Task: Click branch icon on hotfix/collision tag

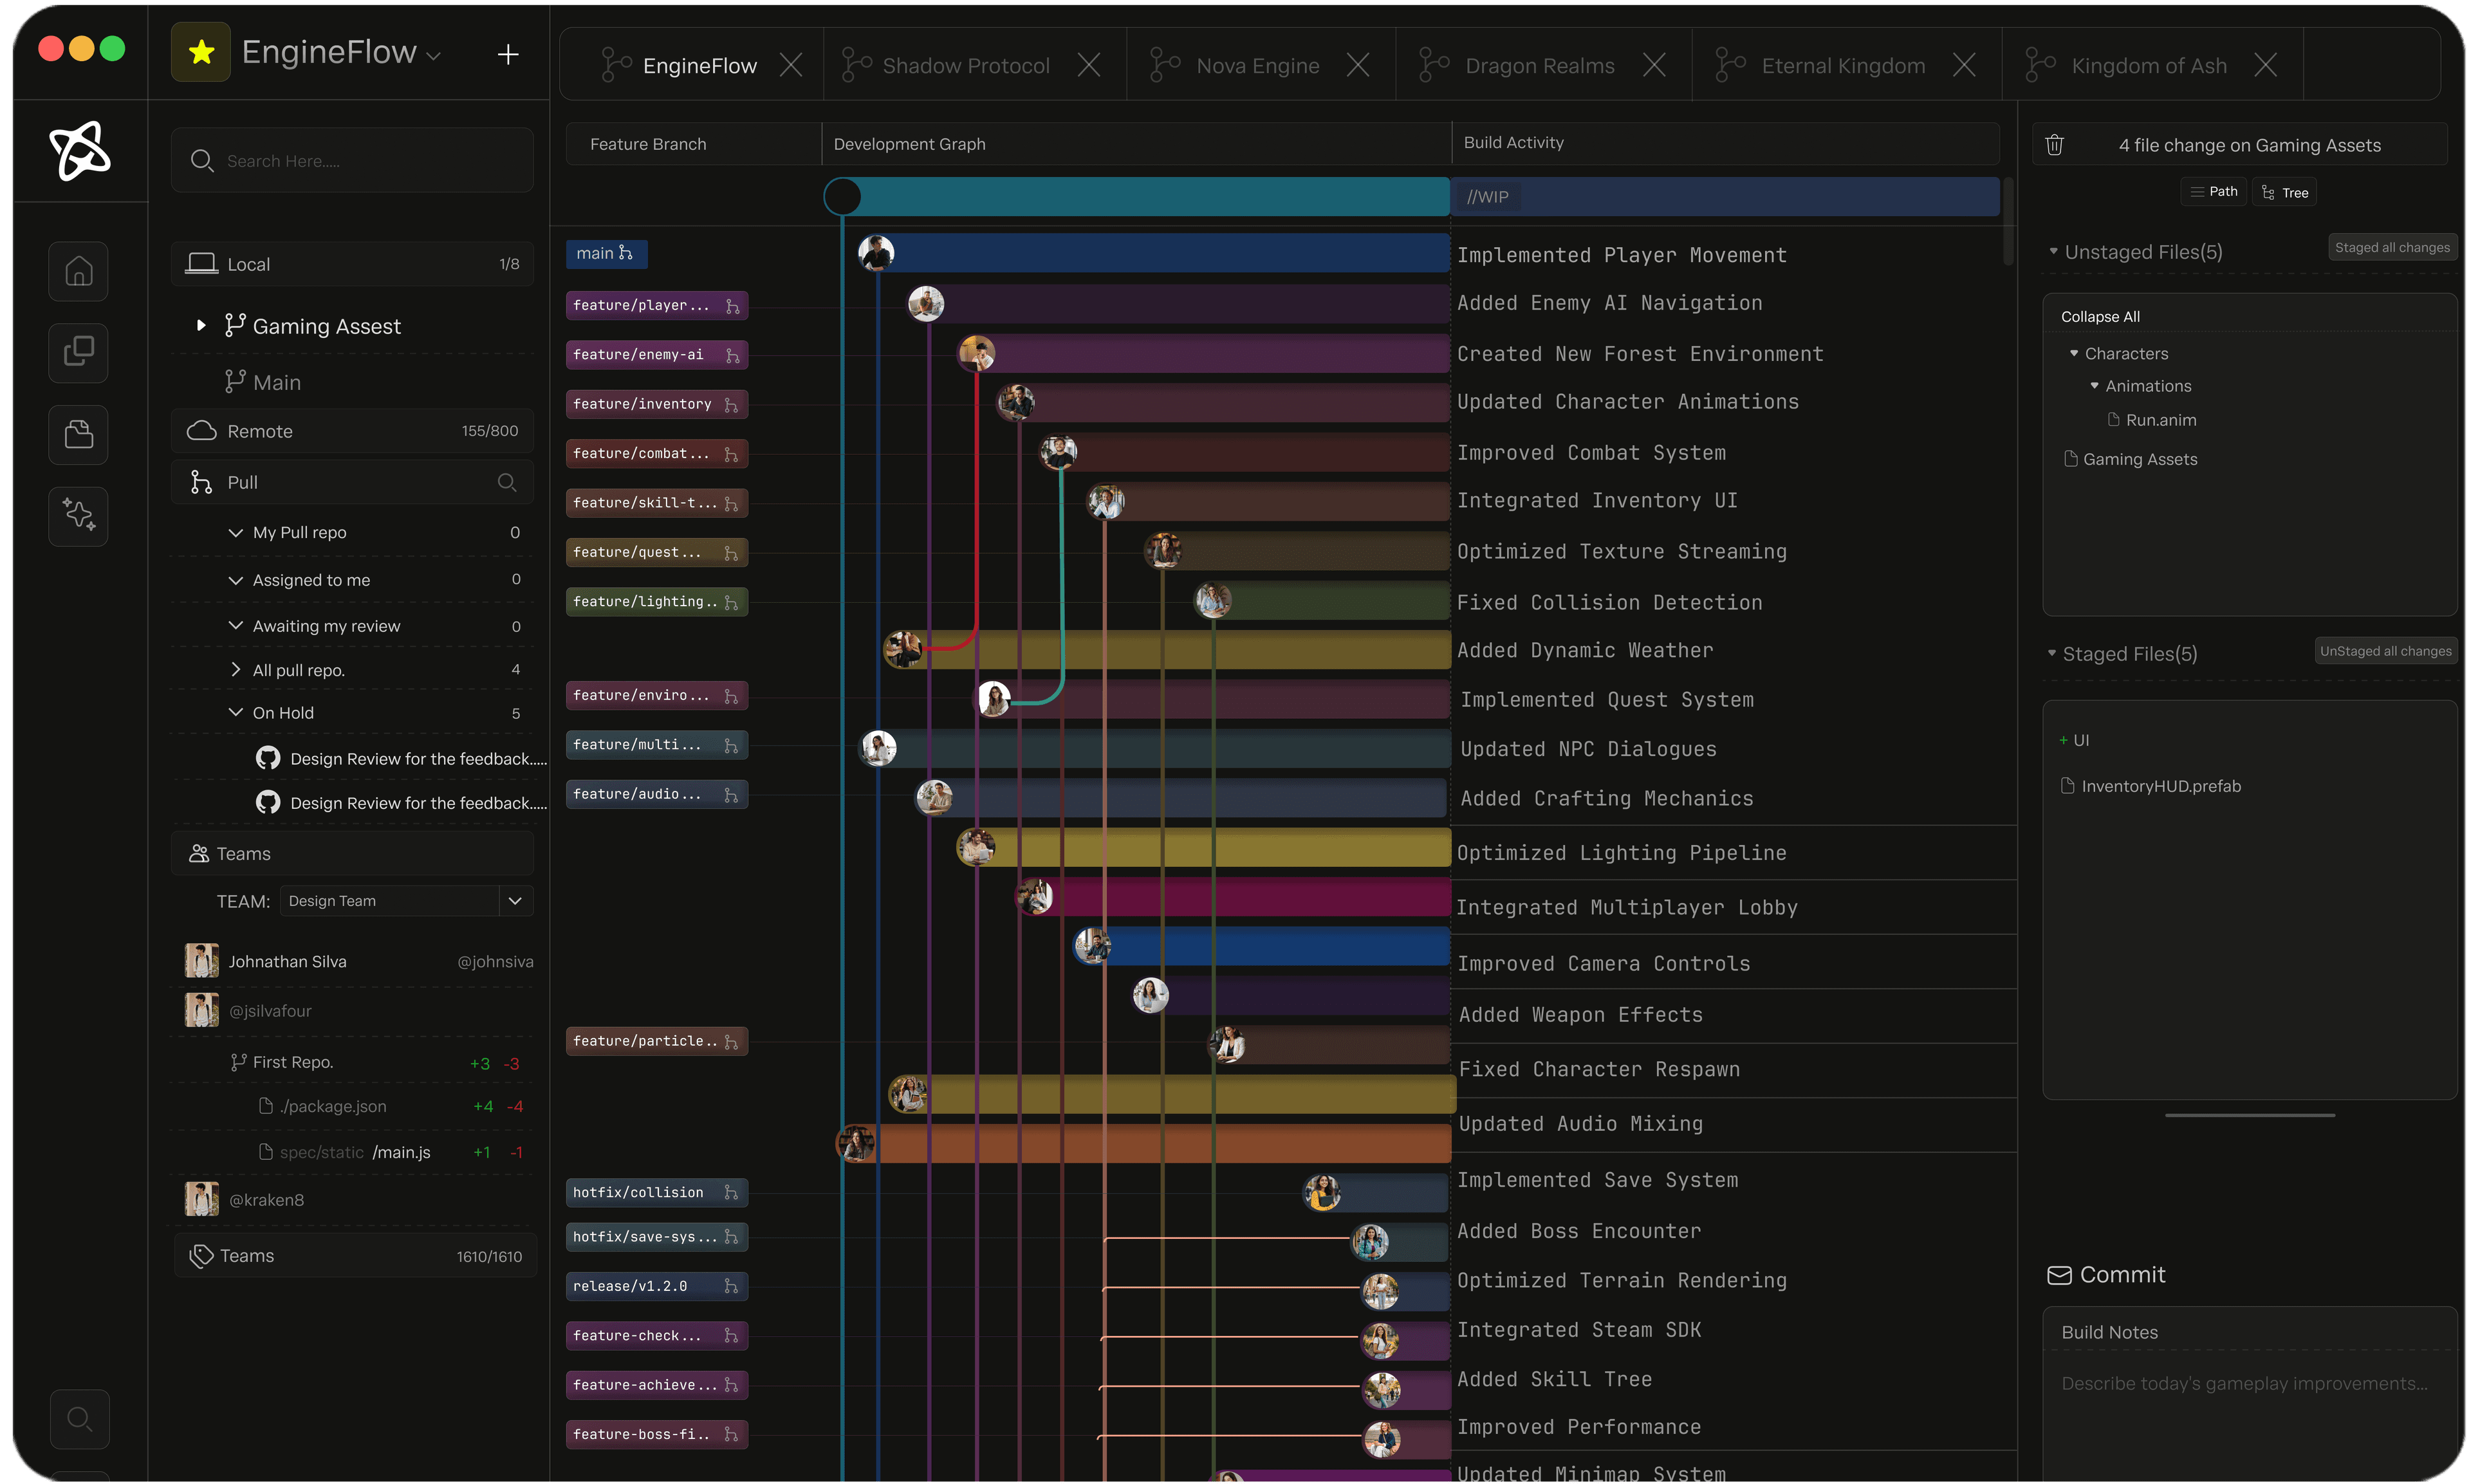Action: [731, 1192]
